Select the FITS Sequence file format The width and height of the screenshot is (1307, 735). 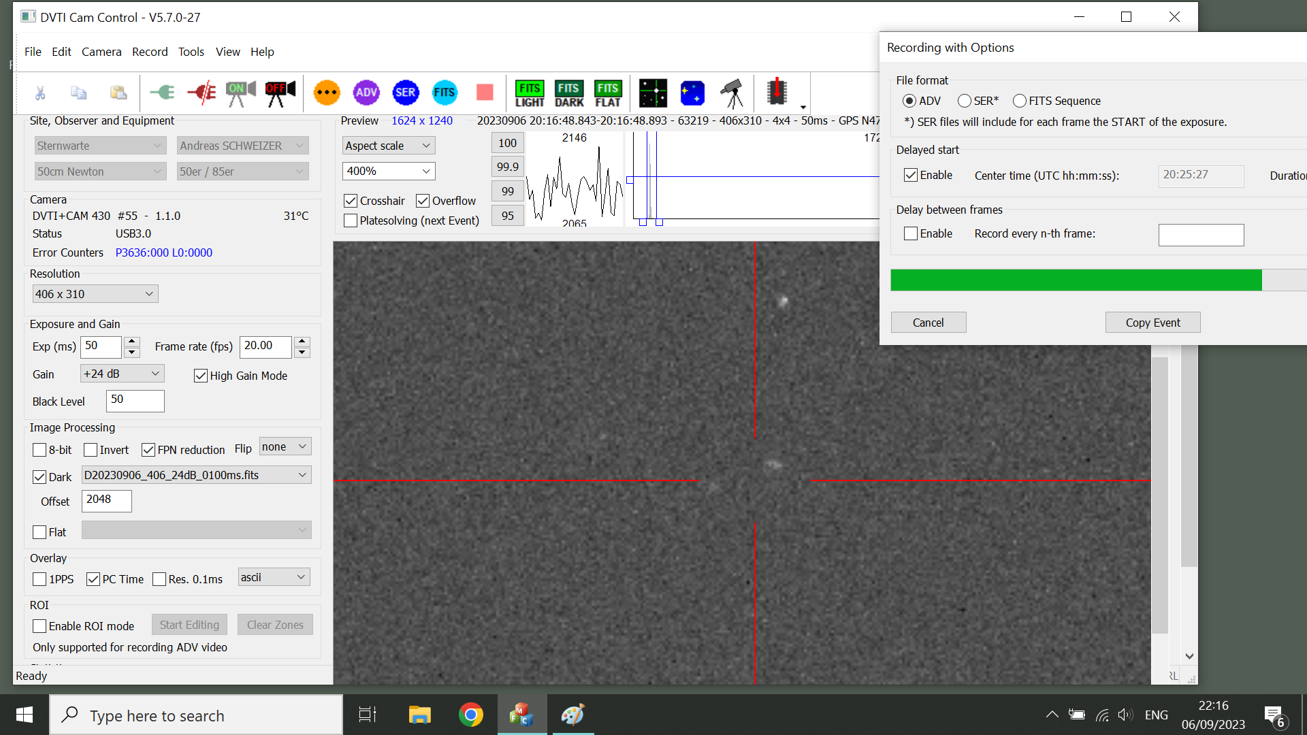(1019, 101)
